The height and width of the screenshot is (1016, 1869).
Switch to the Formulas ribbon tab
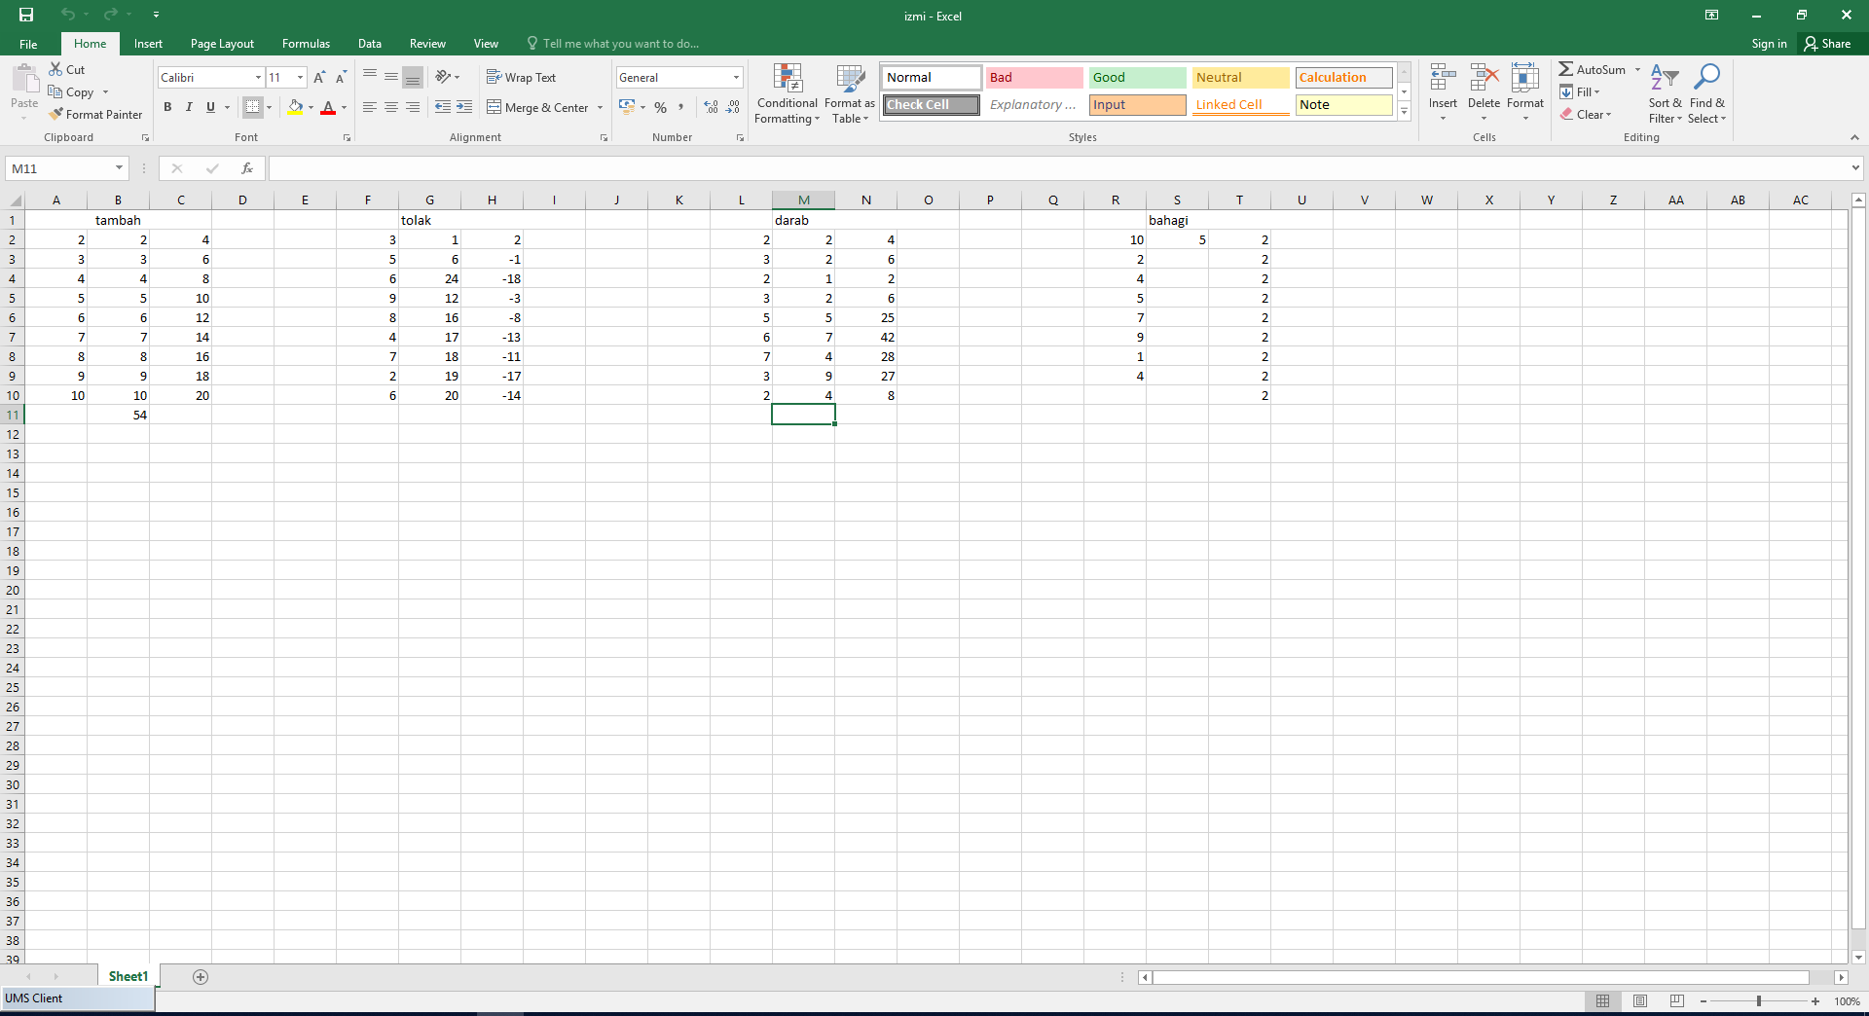click(306, 44)
